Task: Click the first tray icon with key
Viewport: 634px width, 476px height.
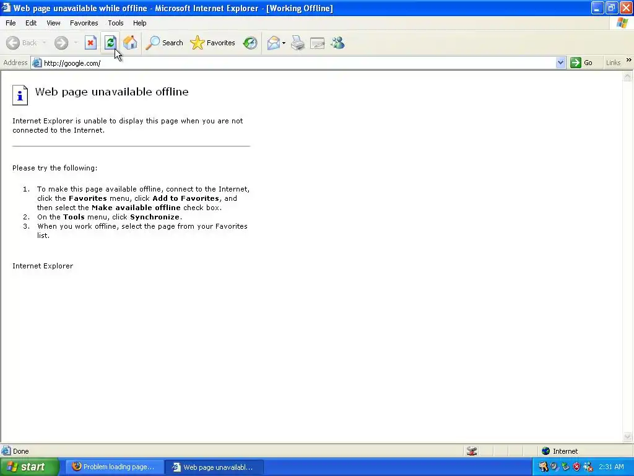Action: point(543,467)
